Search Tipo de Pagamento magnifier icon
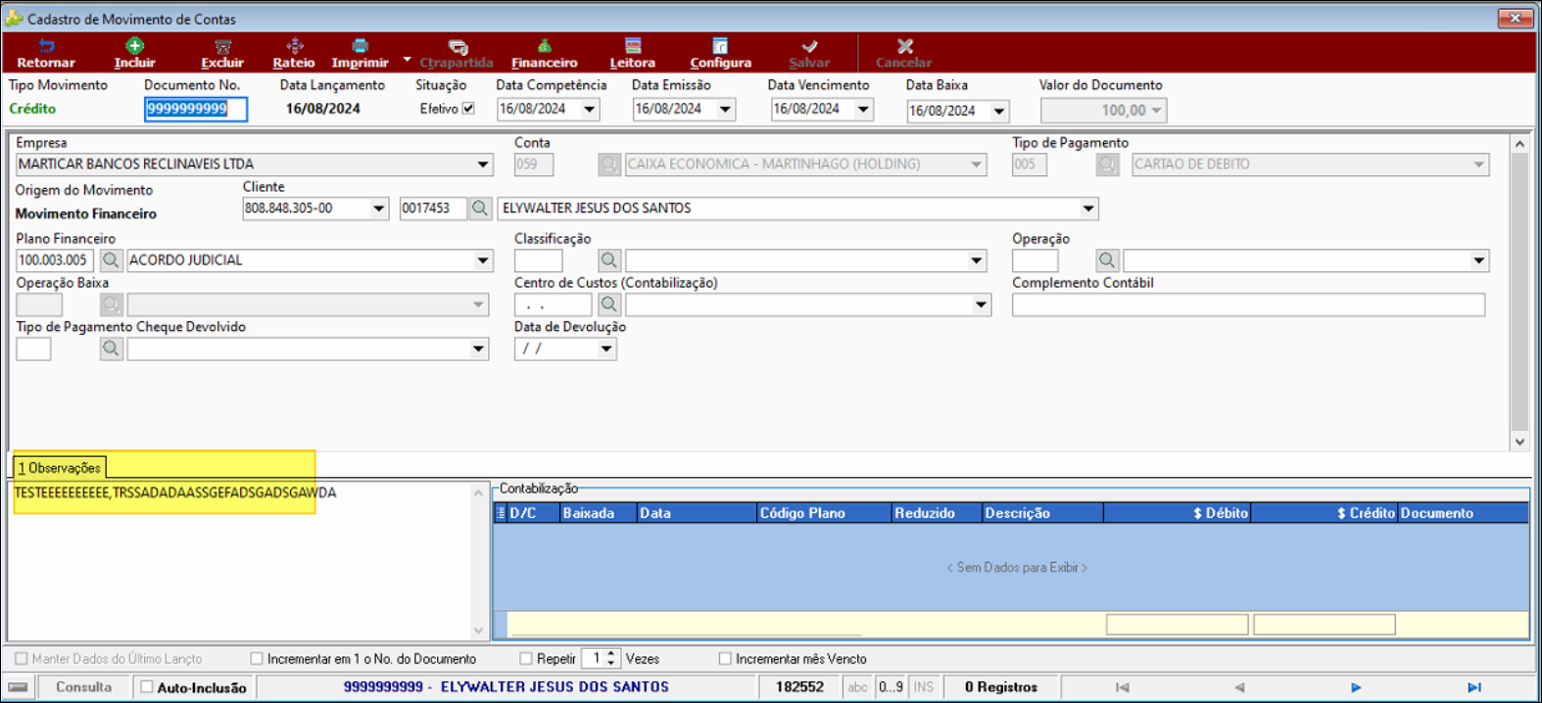1542x703 pixels. tap(1107, 164)
